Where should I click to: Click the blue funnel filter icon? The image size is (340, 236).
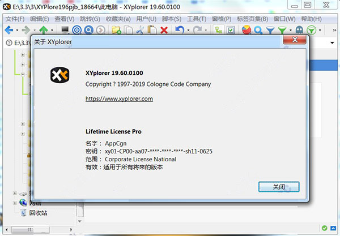pyautogui.click(x=270, y=30)
